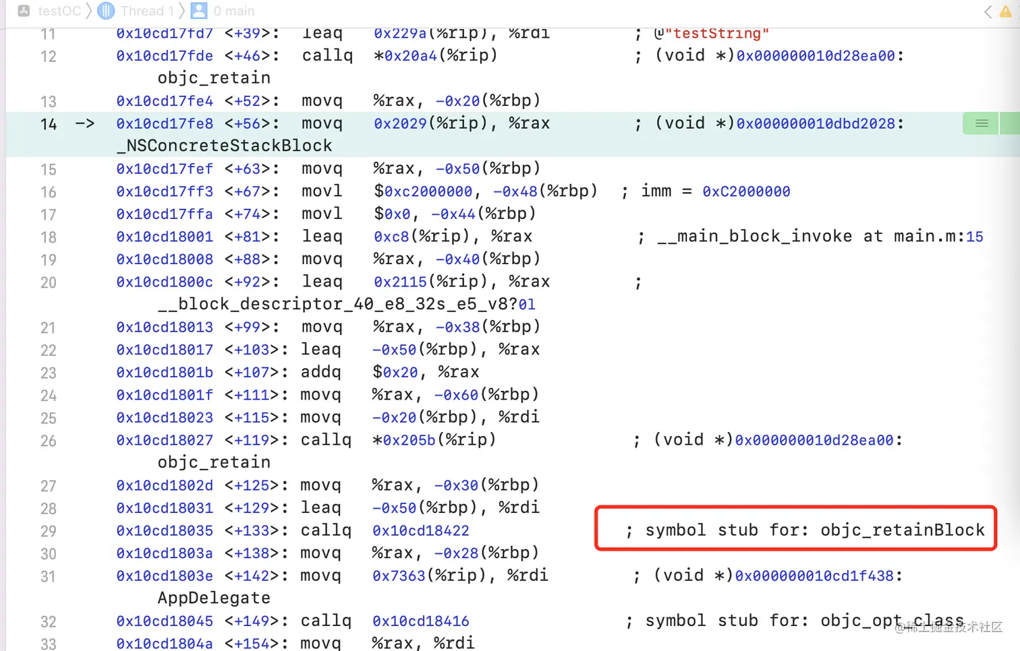
Task: Click line number 12 in gutter
Action: pyautogui.click(x=48, y=56)
